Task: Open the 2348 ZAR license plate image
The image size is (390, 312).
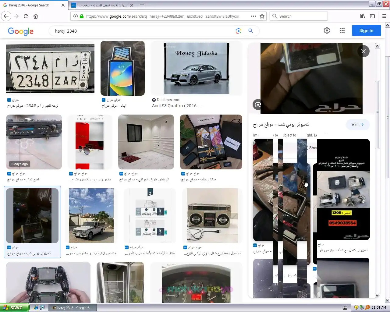Action: click(x=50, y=68)
